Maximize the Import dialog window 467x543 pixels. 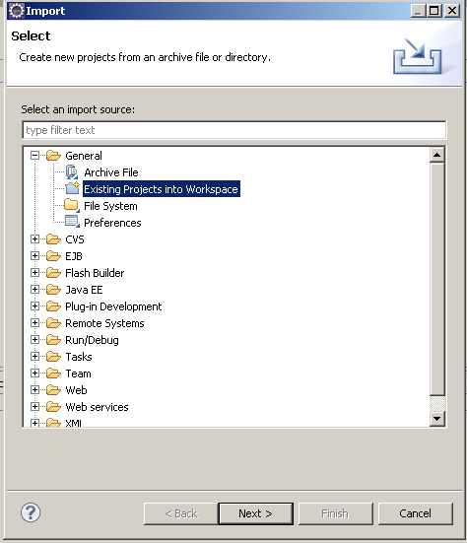point(434,11)
